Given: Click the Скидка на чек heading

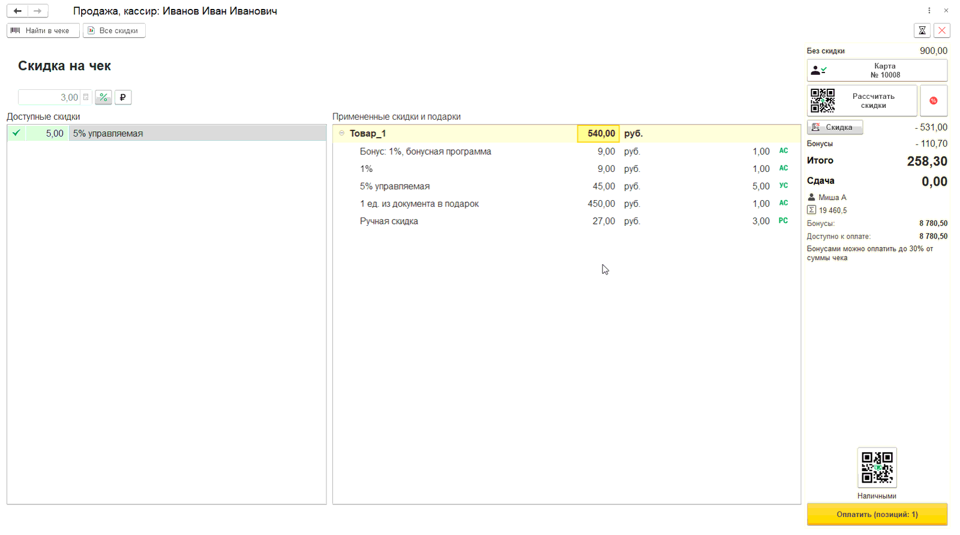Looking at the screenshot, I should (64, 66).
